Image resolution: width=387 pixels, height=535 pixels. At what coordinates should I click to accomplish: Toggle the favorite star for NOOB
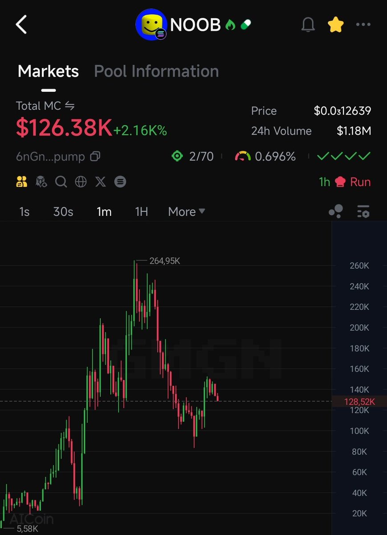coord(335,25)
